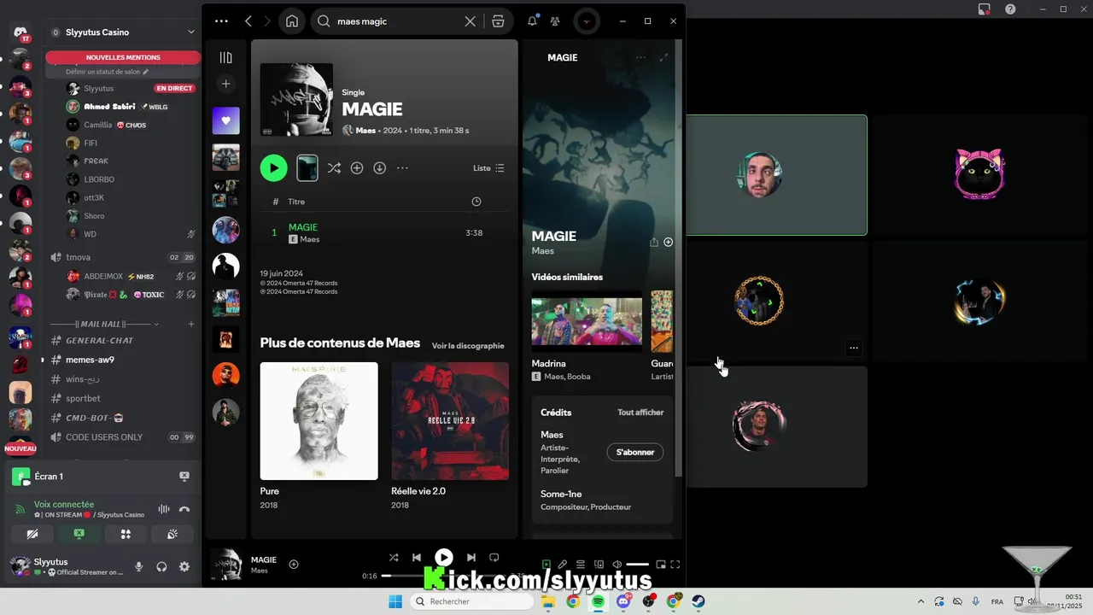This screenshot has height=615, width=1093.
Task: Download the MAGIE single
Action: coord(380,168)
